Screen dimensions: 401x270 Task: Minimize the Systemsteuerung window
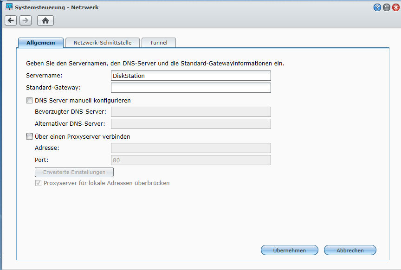[386, 7]
